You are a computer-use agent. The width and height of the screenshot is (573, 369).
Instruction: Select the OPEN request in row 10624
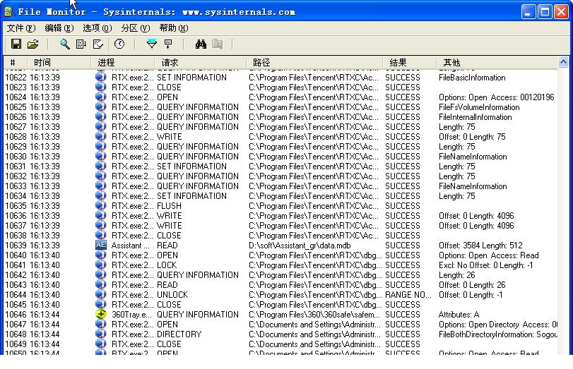167,97
